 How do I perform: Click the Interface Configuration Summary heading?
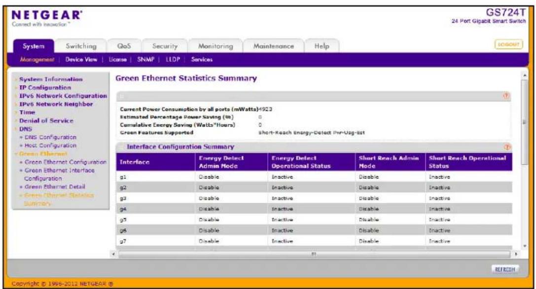click(180, 147)
